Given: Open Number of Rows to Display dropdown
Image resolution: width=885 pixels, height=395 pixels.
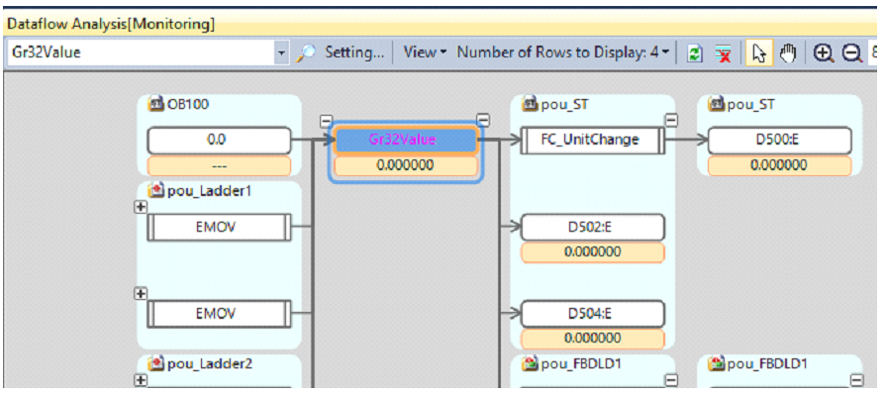Looking at the screenshot, I should pos(563,53).
